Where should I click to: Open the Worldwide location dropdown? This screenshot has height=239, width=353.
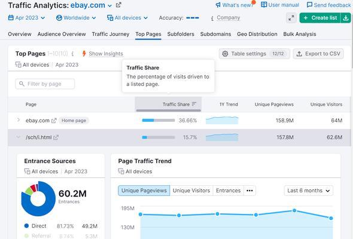(76, 18)
